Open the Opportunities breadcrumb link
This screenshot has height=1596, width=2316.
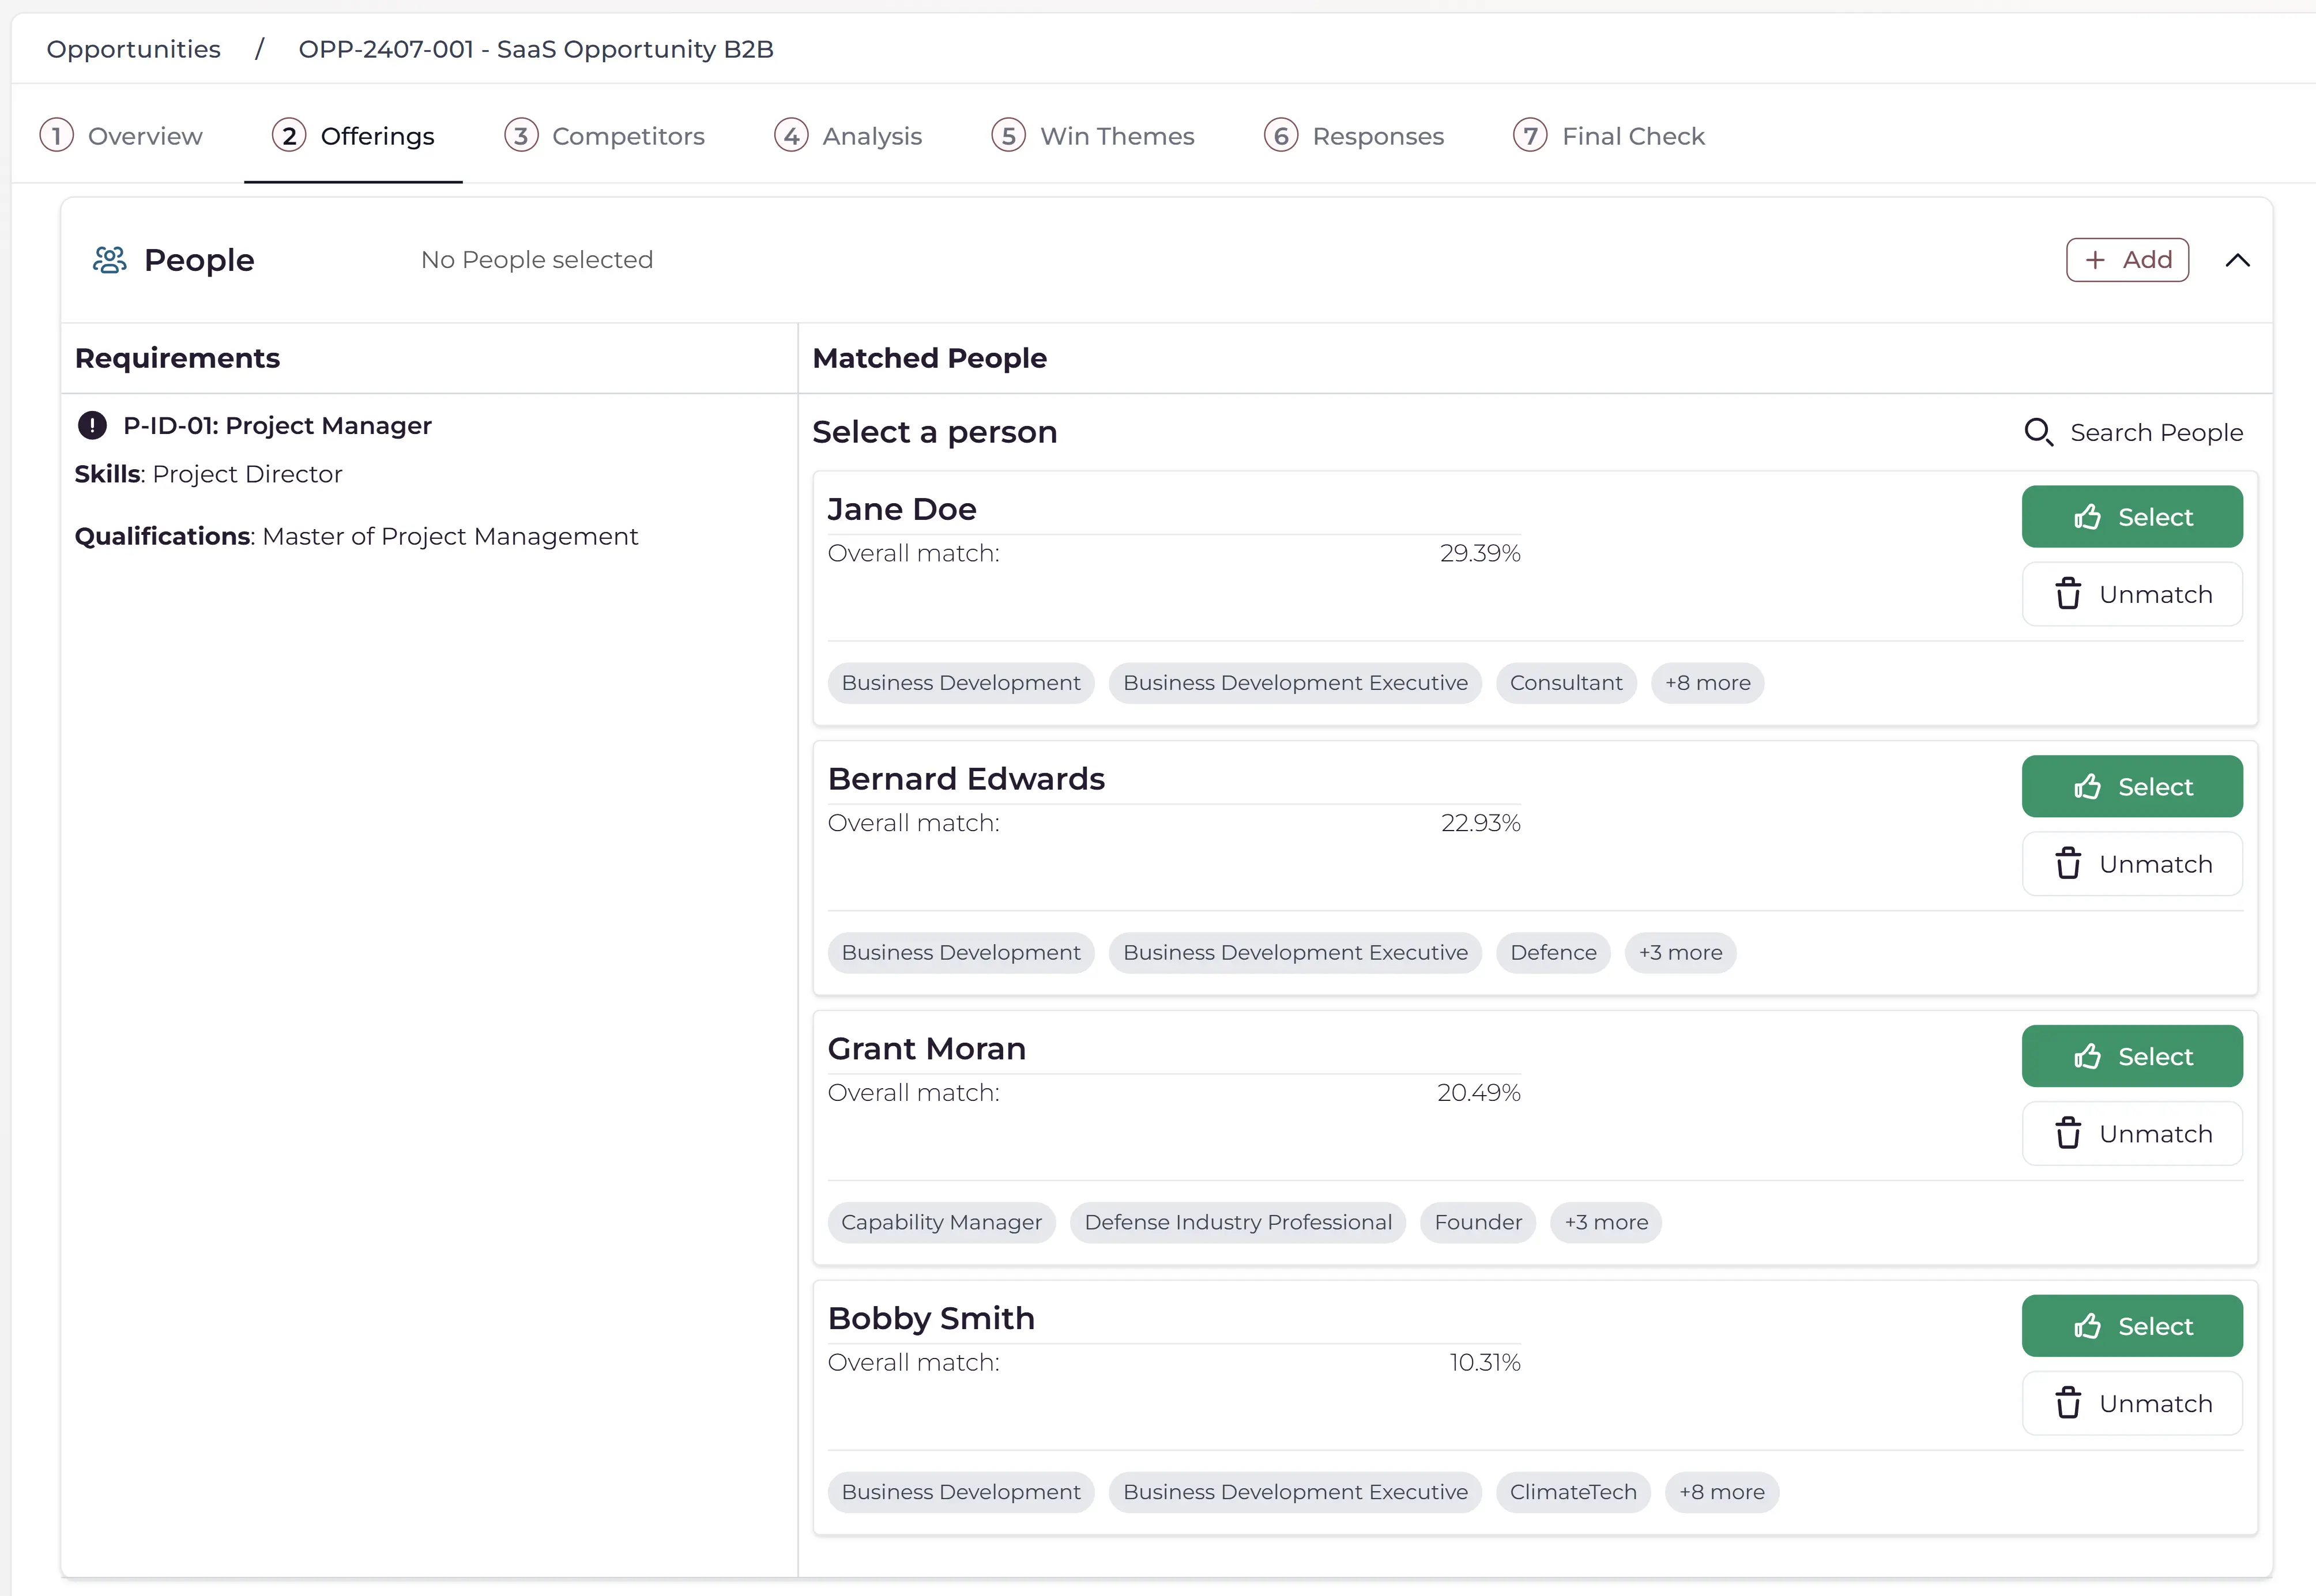(133, 48)
